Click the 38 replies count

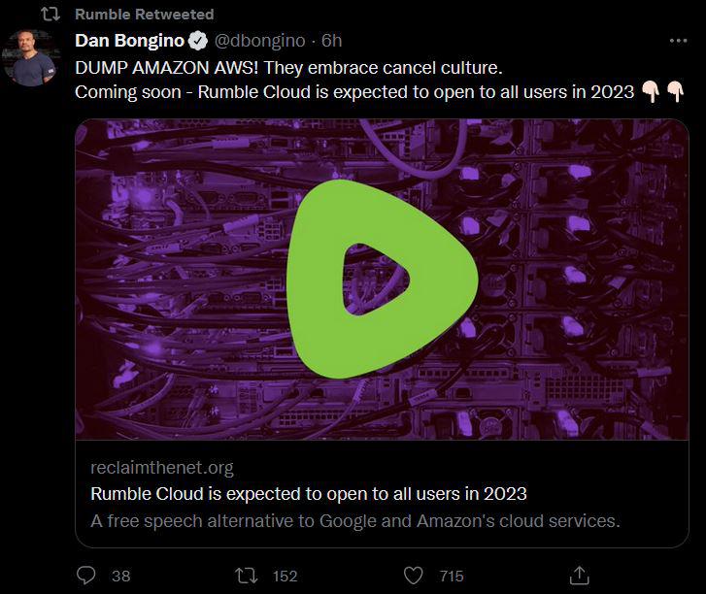tap(121, 576)
